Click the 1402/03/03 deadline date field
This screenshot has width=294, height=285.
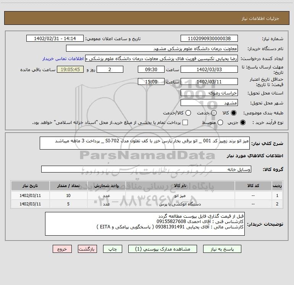(x=209, y=69)
